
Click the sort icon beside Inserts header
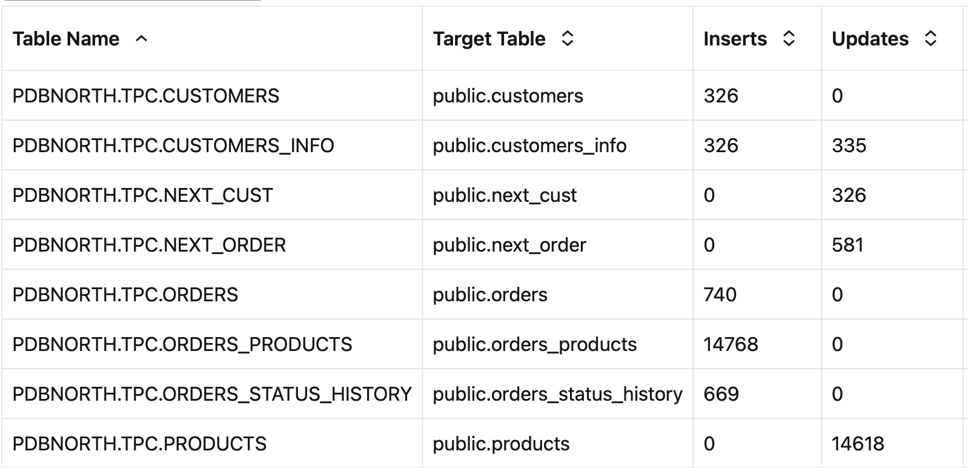pos(787,38)
